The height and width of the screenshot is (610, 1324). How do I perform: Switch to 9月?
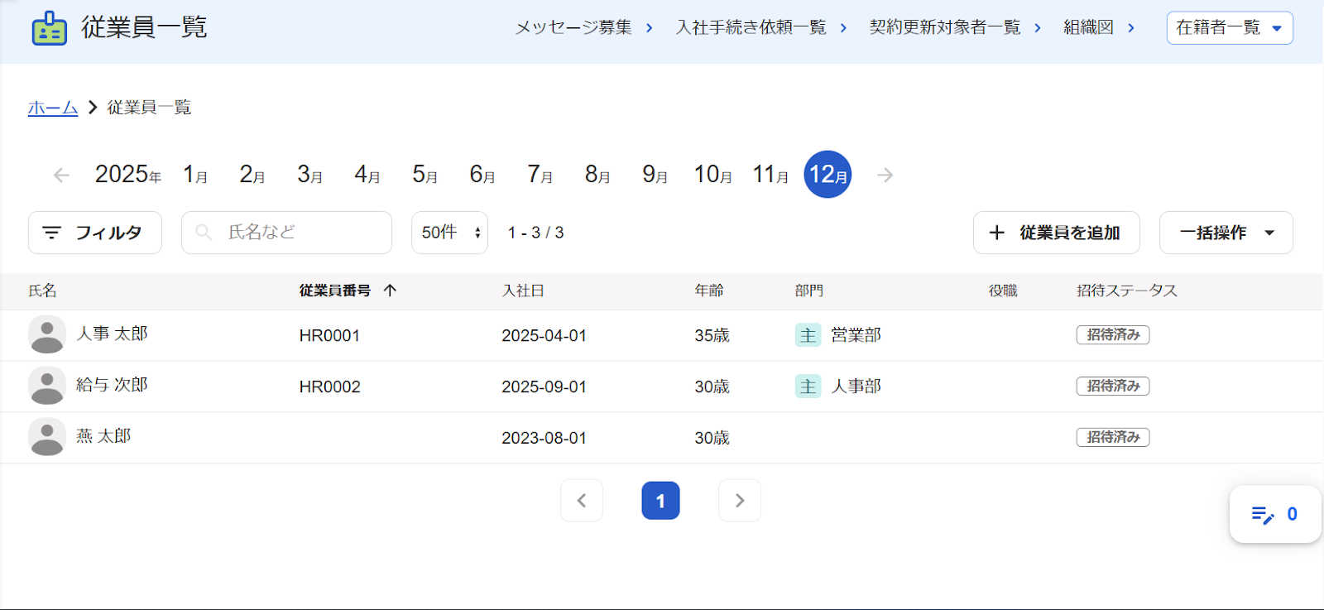click(655, 175)
